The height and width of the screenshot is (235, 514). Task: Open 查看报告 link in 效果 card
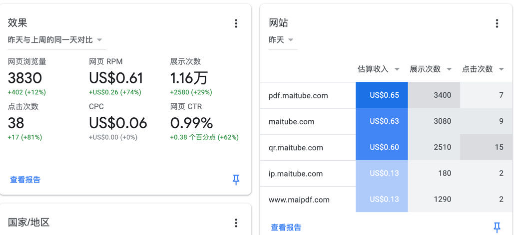(25, 180)
